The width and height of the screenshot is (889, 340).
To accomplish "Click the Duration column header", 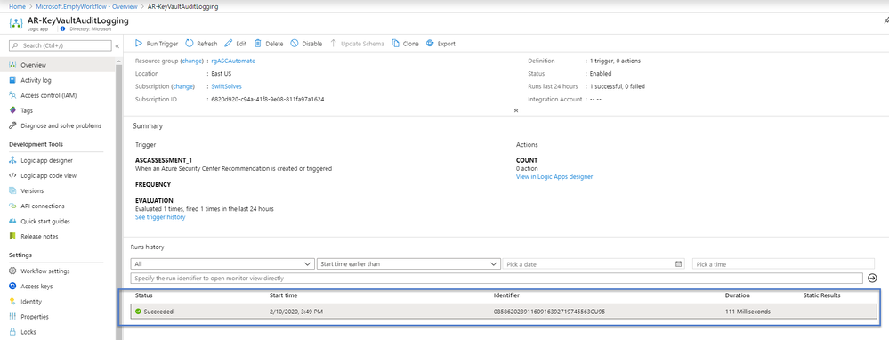I will (x=737, y=295).
